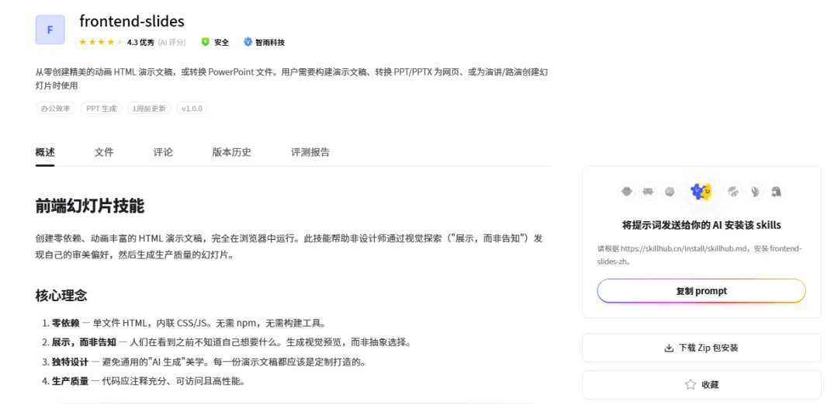838x409 pixels.
Task: Select the gray hexagon robot face icon
Action: [627, 192]
